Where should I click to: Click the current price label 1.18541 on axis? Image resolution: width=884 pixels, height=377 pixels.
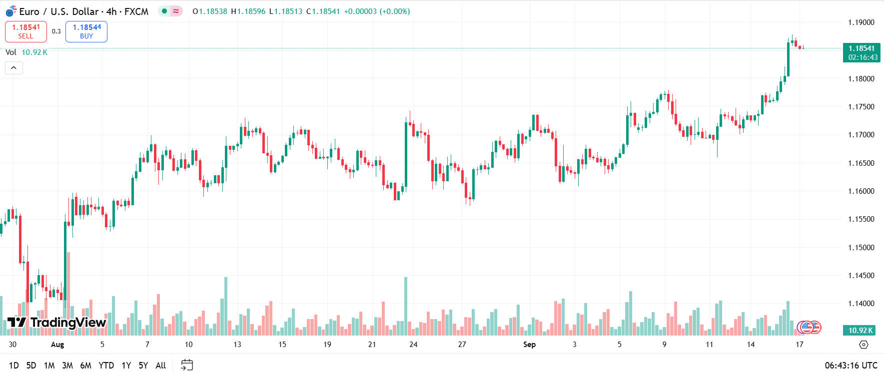862,48
